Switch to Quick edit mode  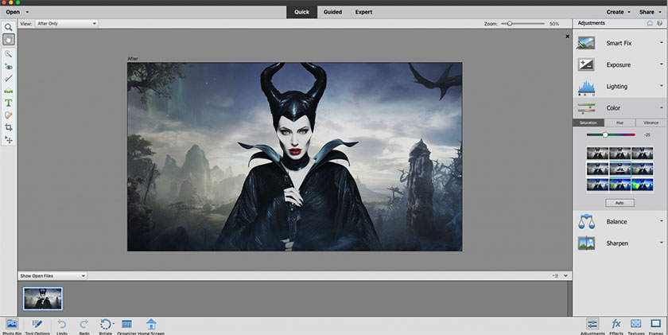click(x=301, y=12)
